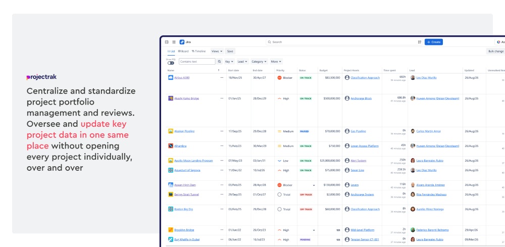Click the search bar's advanced options icon

coord(420,42)
